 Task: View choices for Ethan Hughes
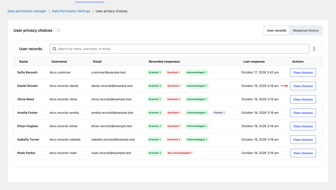(x=303, y=126)
